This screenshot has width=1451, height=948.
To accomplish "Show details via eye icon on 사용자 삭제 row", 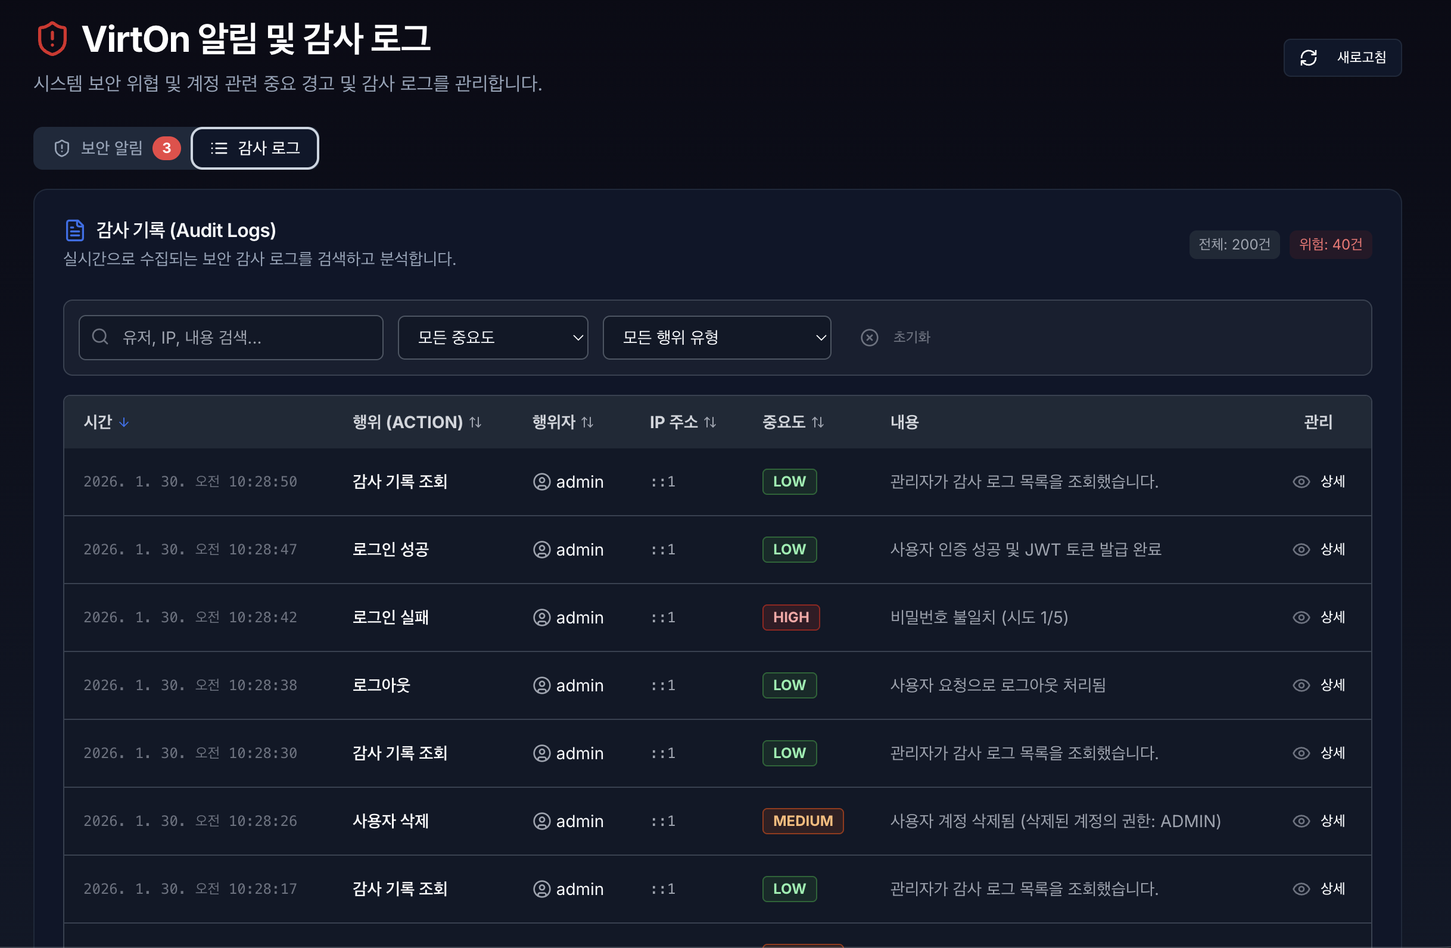I will click(1300, 821).
